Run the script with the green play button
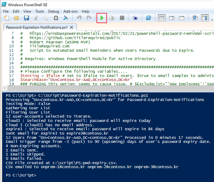 coord(102,18)
